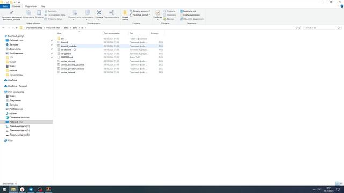
Task: Open the notification center icon in the tray
Action: [x=338, y=189]
